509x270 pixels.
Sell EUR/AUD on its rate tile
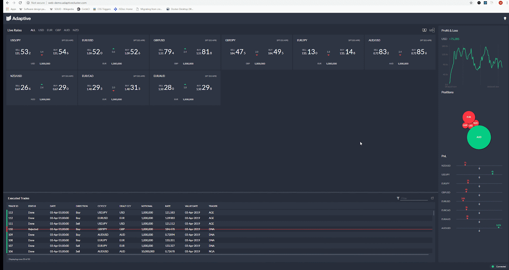click(x=166, y=87)
